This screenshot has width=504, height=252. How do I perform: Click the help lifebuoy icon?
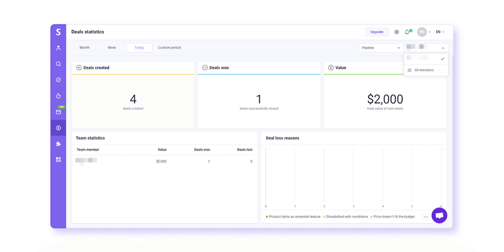[397, 32]
